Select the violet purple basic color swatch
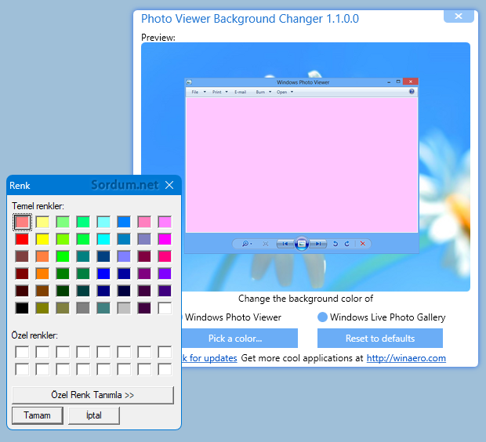The width and height of the screenshot is (486, 442). [x=165, y=274]
